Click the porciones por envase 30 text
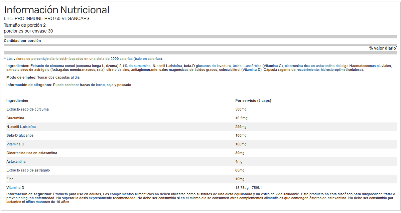 28,31
